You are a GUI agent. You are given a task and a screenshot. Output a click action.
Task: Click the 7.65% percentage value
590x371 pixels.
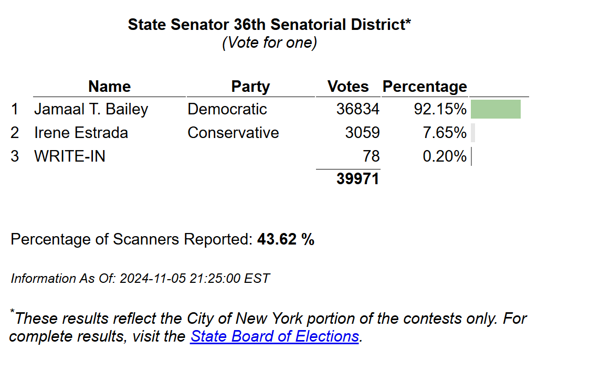(445, 133)
